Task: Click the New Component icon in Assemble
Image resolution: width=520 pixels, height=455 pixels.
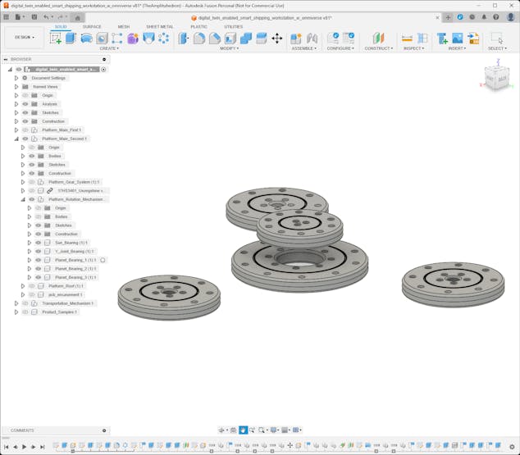Action: [296, 38]
